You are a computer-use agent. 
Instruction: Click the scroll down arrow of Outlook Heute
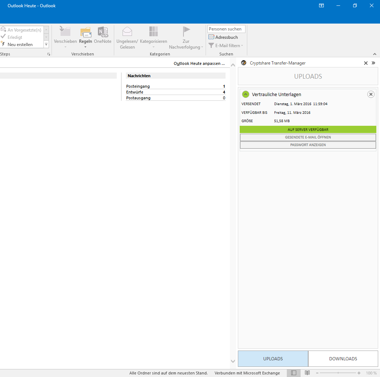(233, 361)
